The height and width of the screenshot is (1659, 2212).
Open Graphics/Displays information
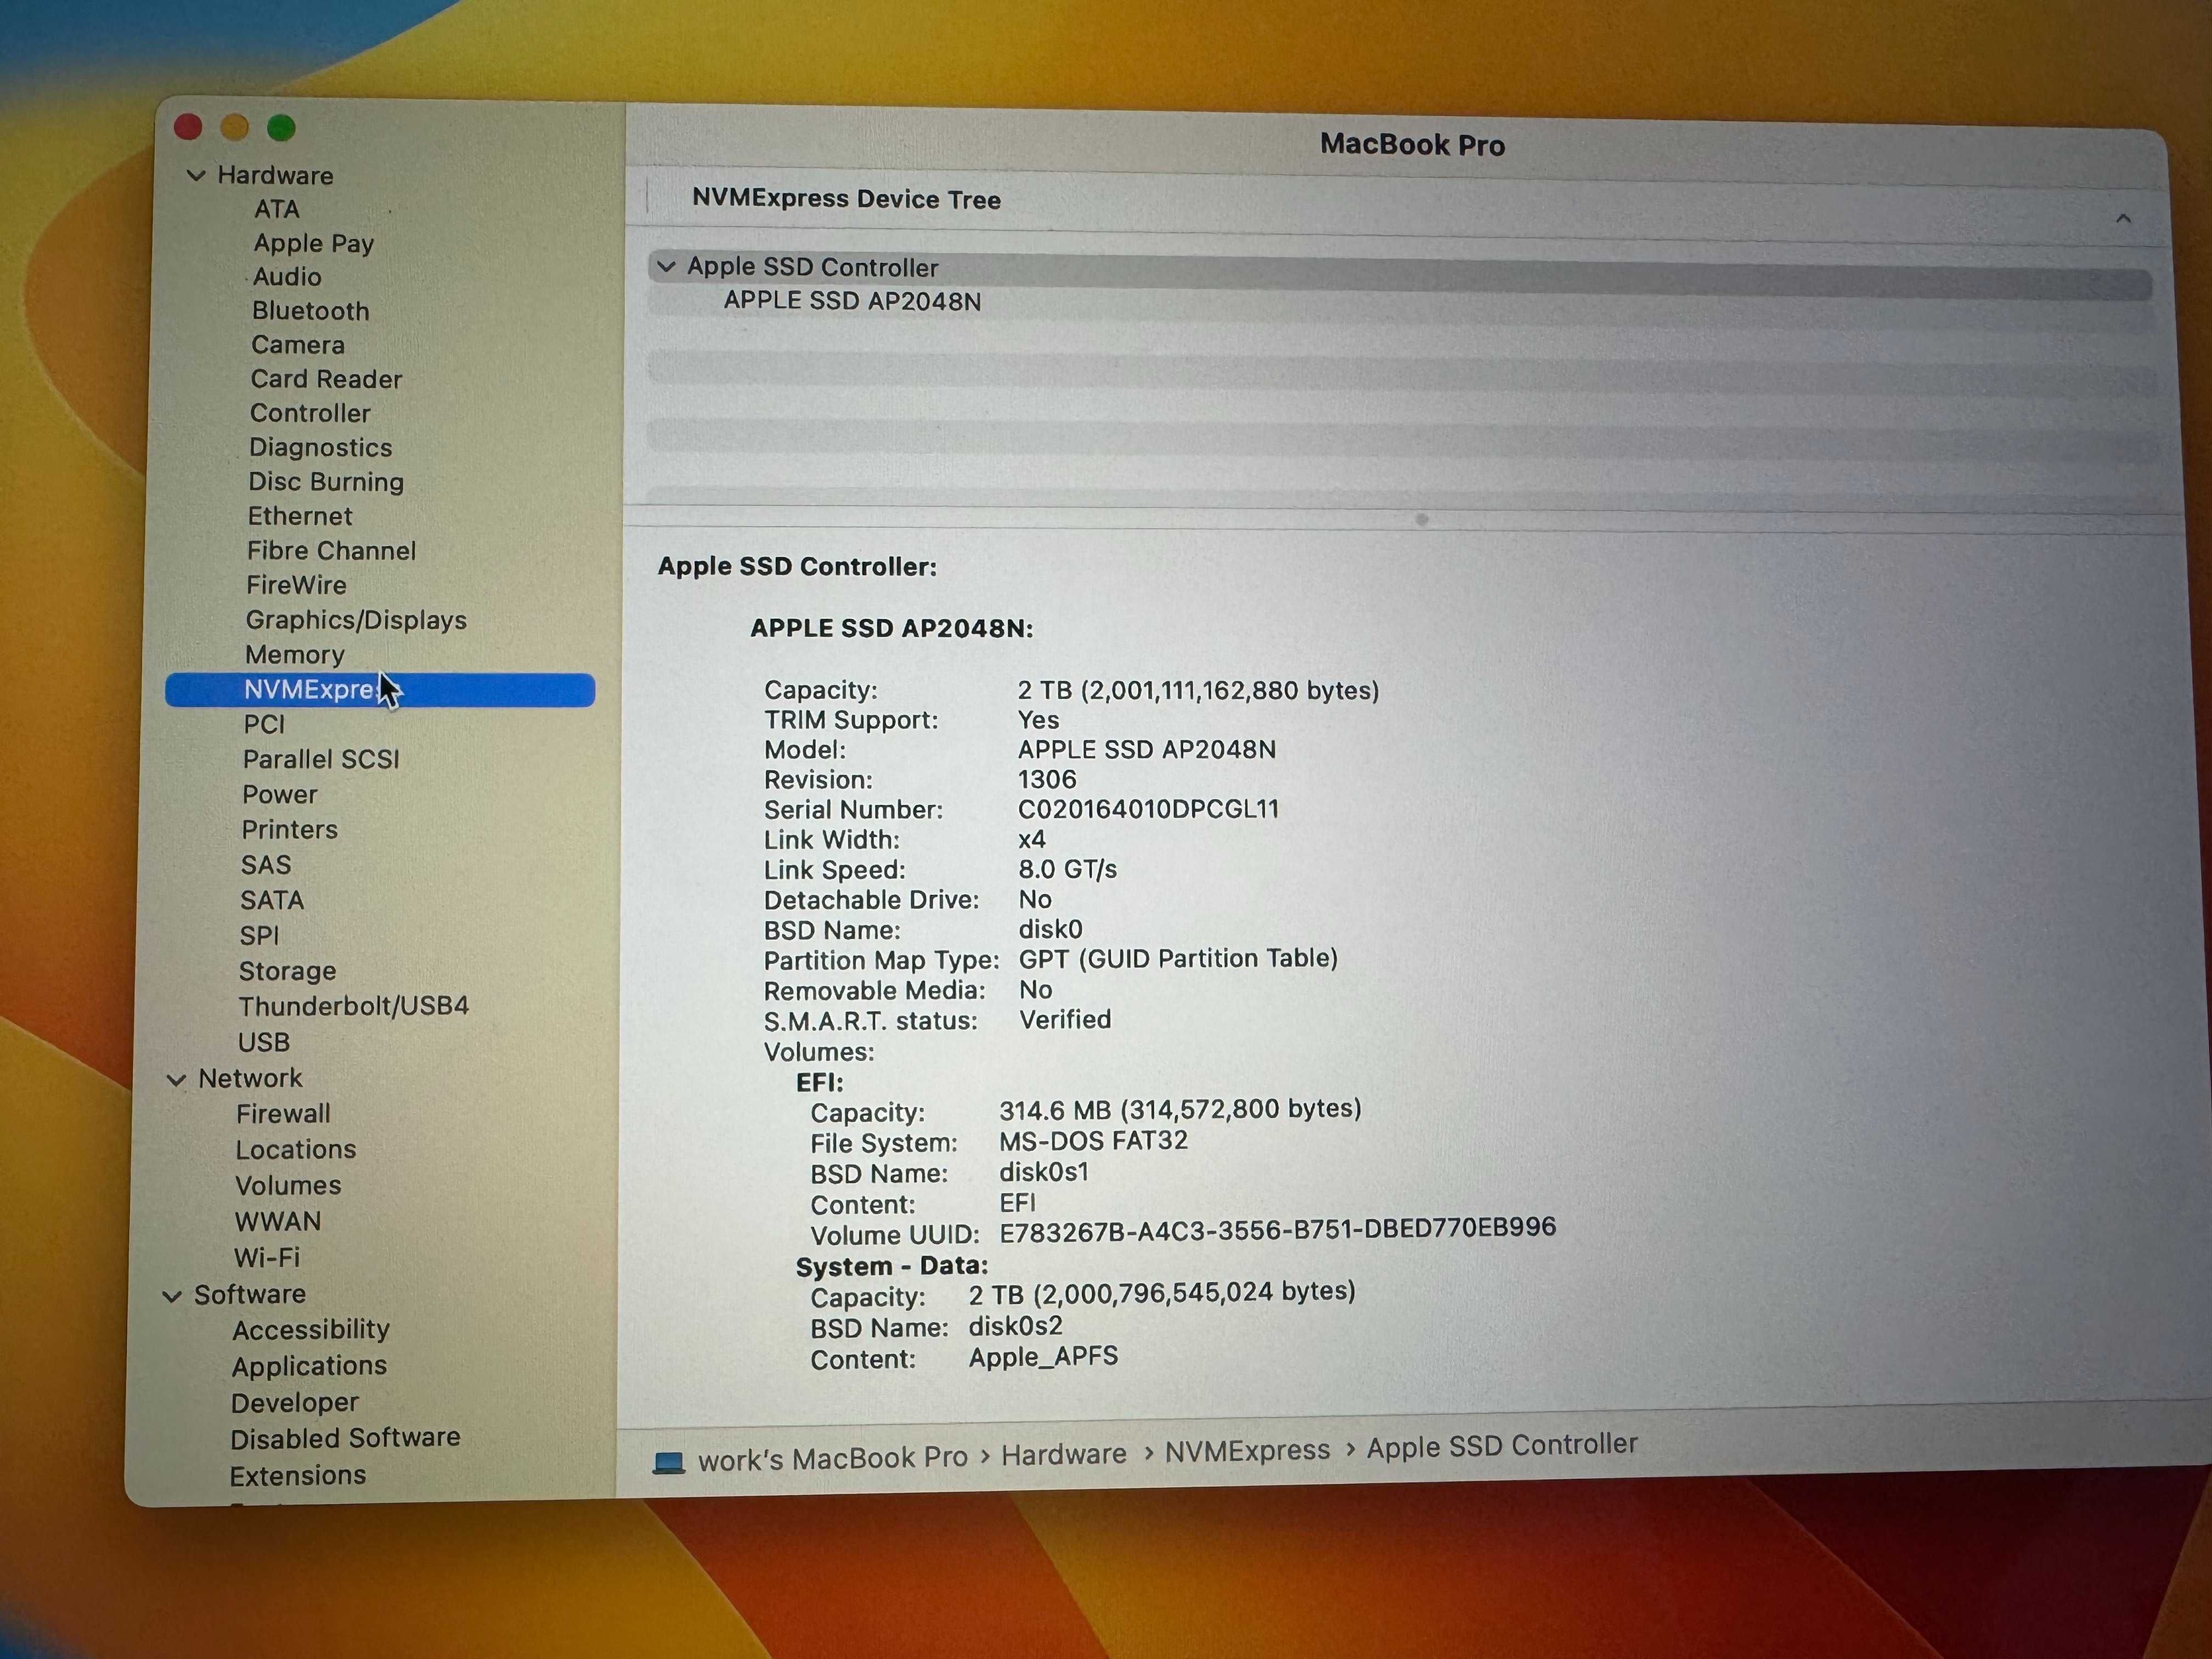356,620
